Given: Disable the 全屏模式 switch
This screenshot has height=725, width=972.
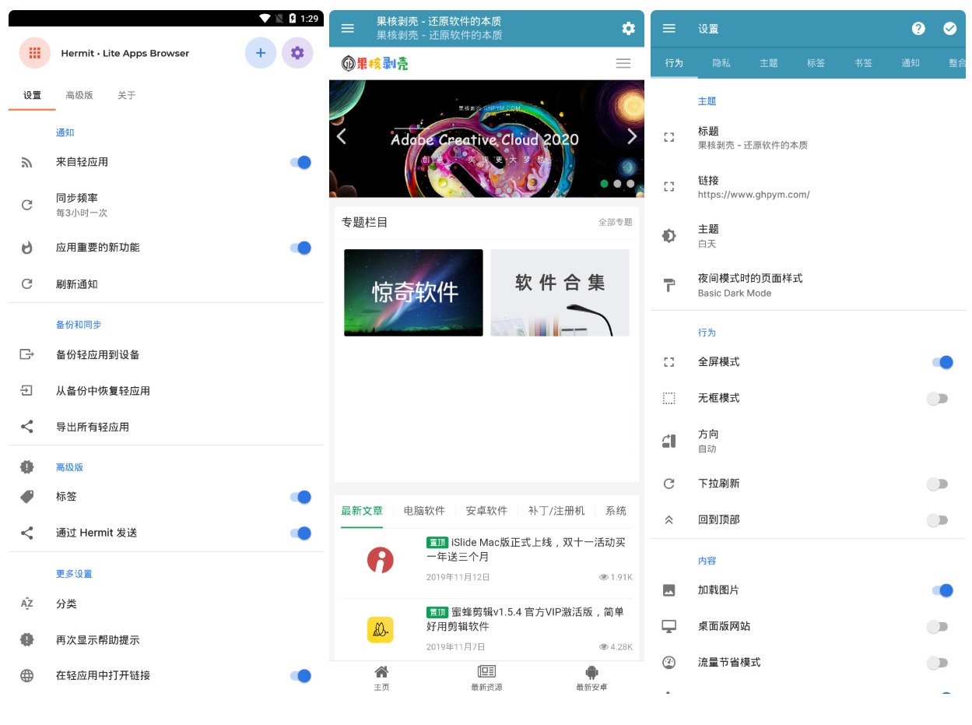Looking at the screenshot, I should coord(941,362).
